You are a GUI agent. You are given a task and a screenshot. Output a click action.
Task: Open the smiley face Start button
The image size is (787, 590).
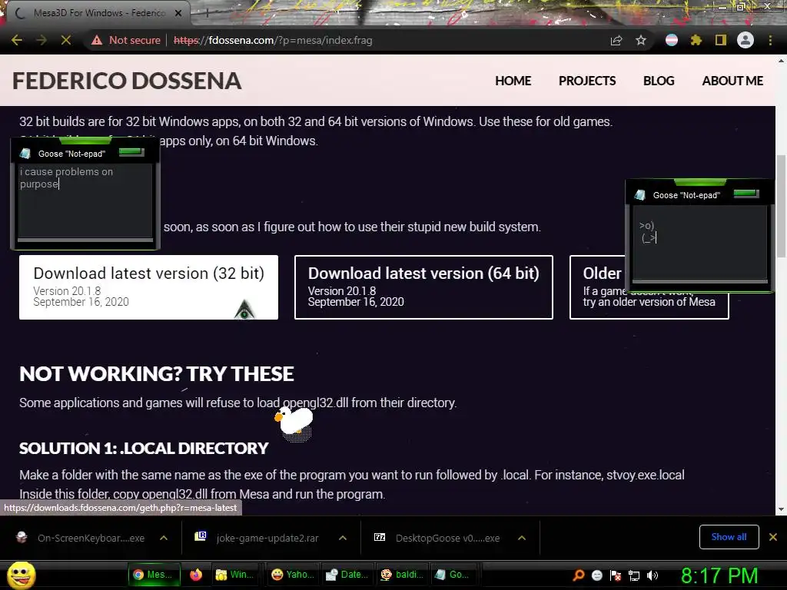(22, 575)
